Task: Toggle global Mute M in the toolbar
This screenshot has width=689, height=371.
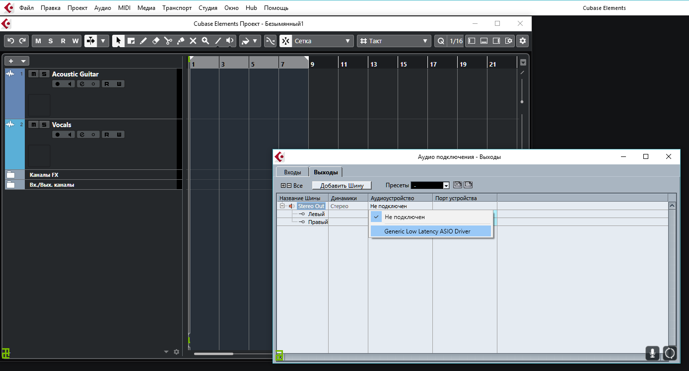Action: (x=38, y=41)
